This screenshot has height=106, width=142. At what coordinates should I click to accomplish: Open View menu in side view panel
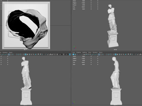(74, 52)
